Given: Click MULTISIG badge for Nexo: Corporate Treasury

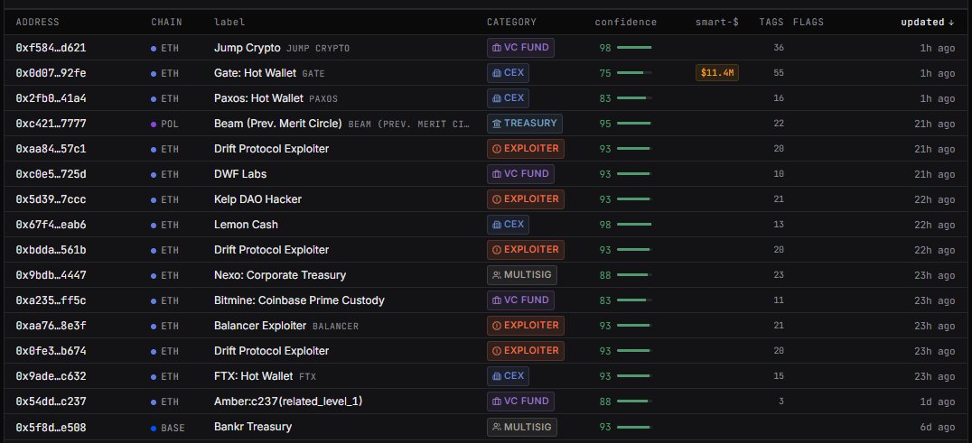Looking at the screenshot, I should click(521, 274).
